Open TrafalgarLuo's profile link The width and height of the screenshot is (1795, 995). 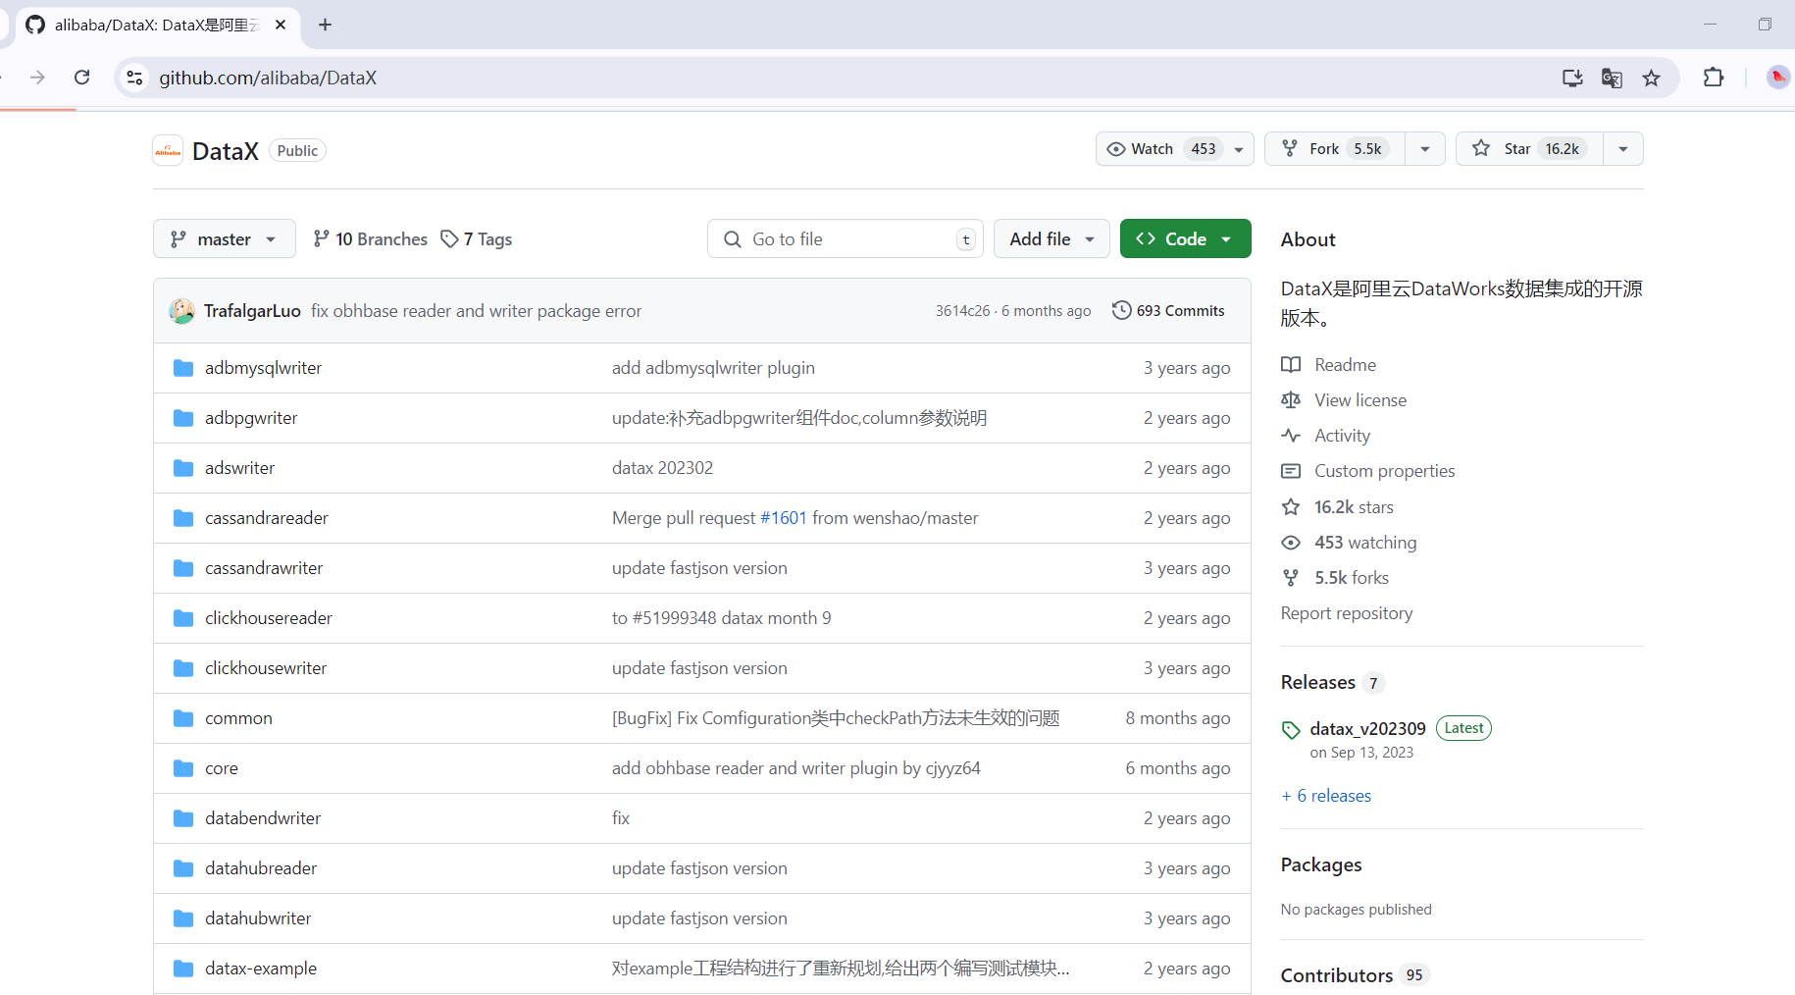[252, 311]
